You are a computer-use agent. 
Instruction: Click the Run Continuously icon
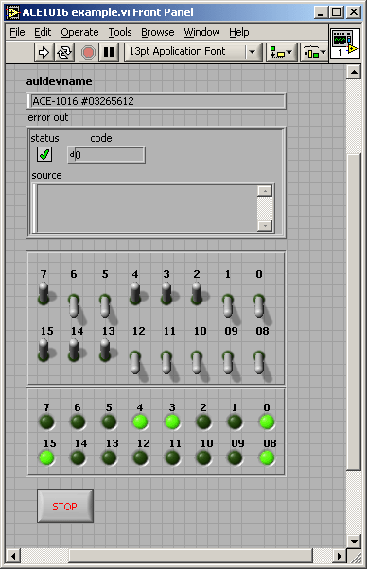64,53
